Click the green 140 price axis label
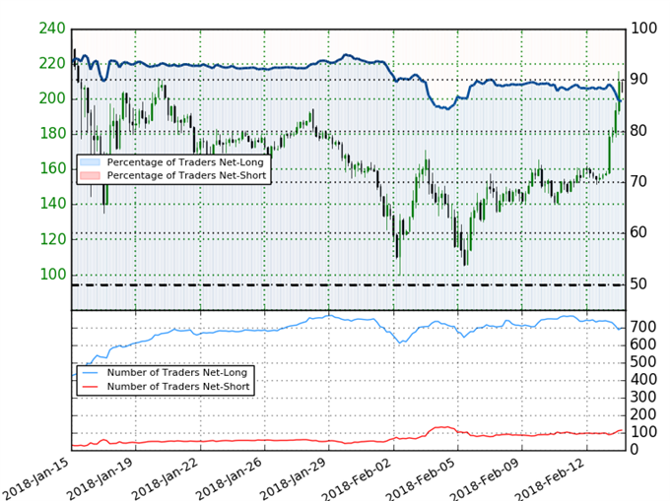The image size is (670, 501). 52,204
